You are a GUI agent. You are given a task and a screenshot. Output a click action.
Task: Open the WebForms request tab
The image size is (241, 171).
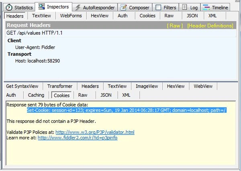[71, 16]
